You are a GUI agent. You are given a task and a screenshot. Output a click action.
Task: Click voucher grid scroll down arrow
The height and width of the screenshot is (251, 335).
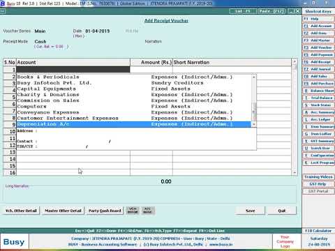295,173
